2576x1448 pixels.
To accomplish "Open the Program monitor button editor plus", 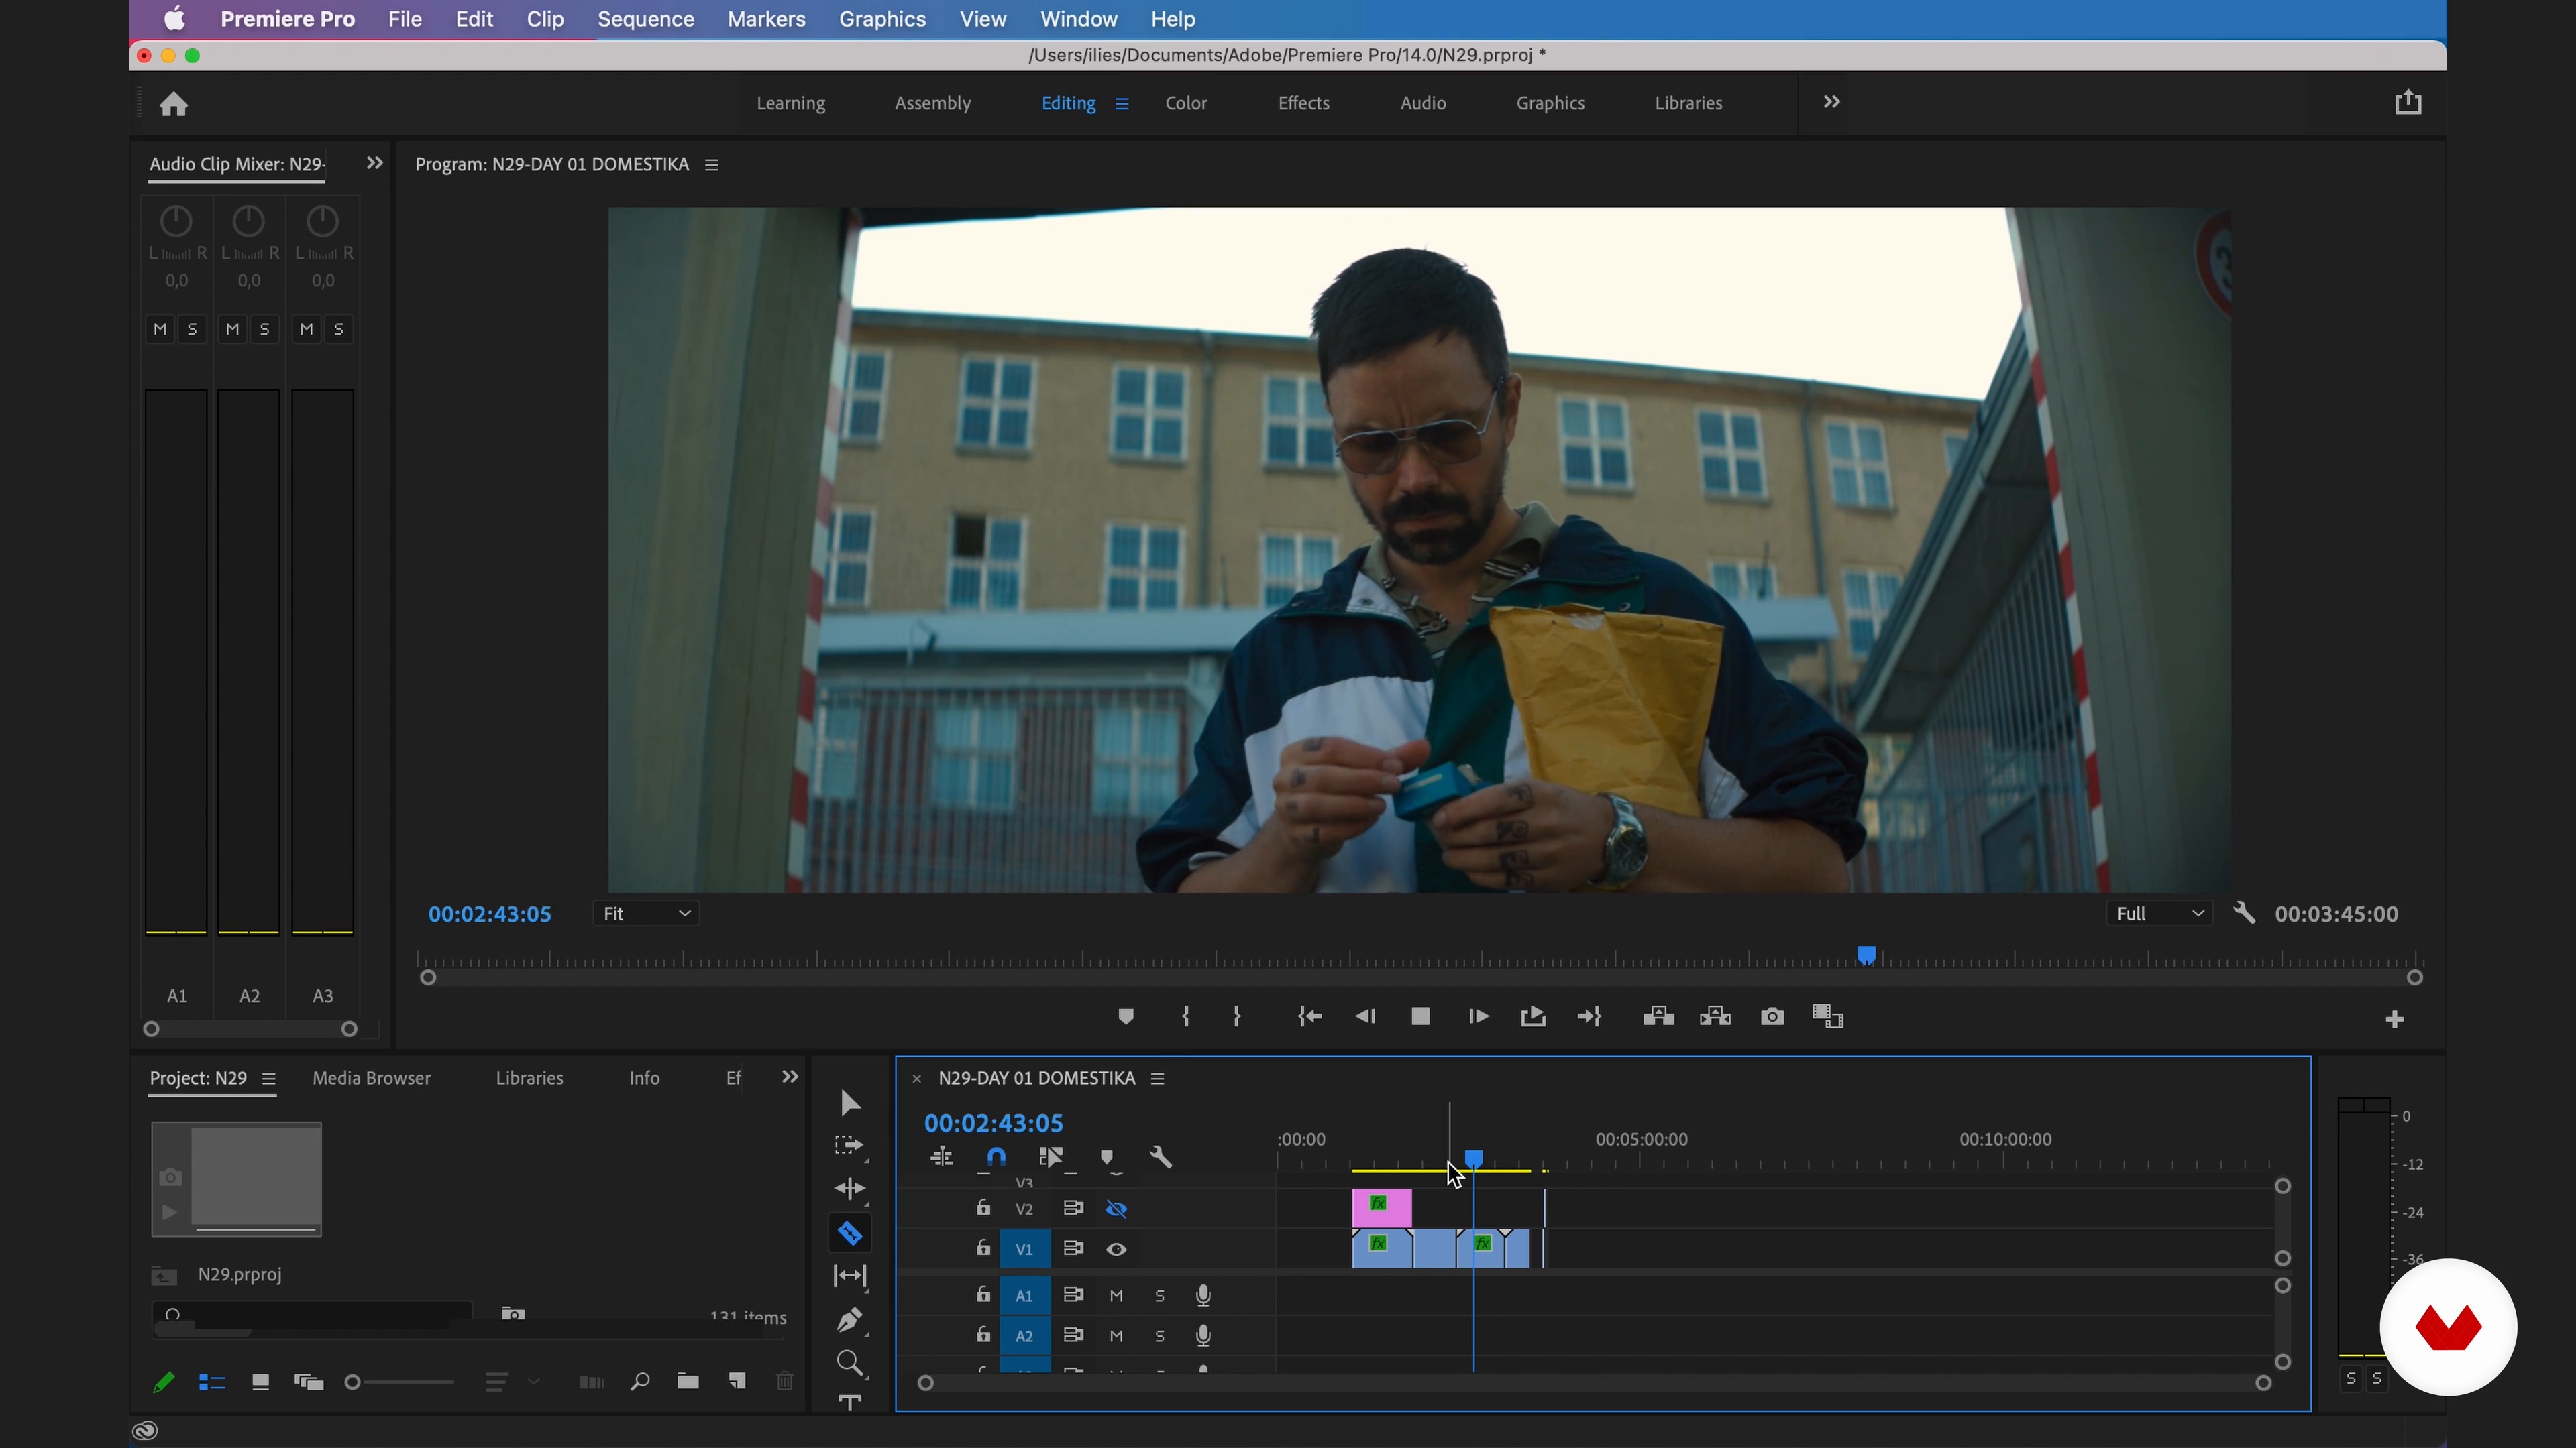I will [x=2394, y=1019].
